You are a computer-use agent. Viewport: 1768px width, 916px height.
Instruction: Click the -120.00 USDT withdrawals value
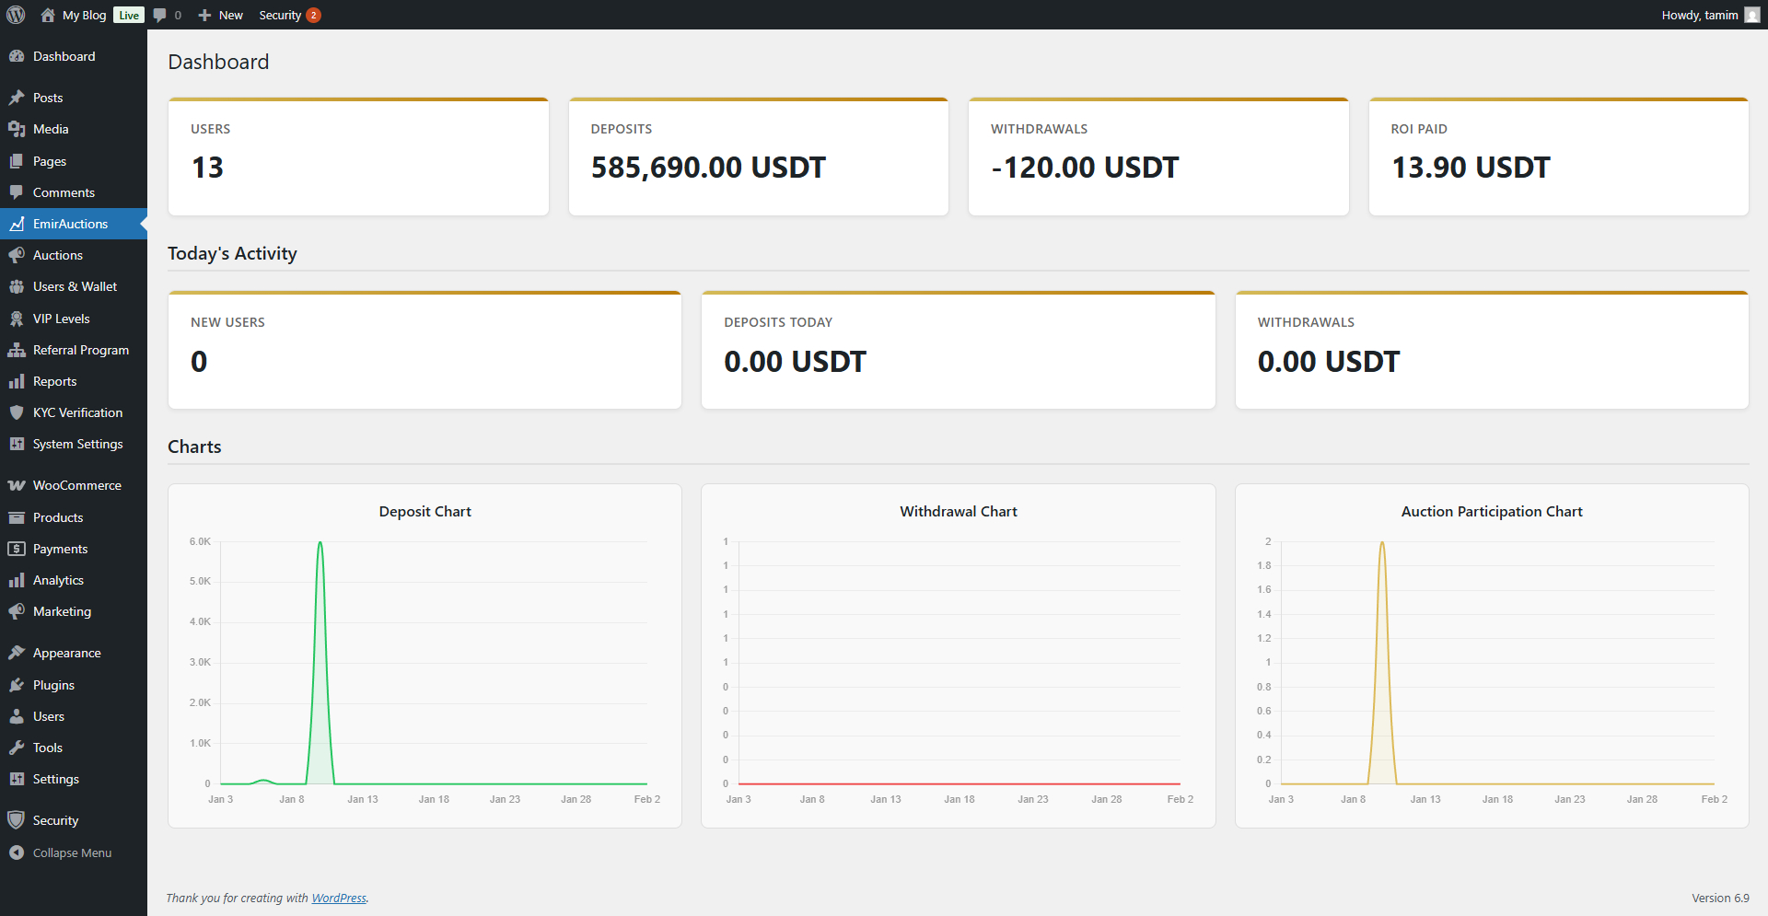pyautogui.click(x=1085, y=168)
